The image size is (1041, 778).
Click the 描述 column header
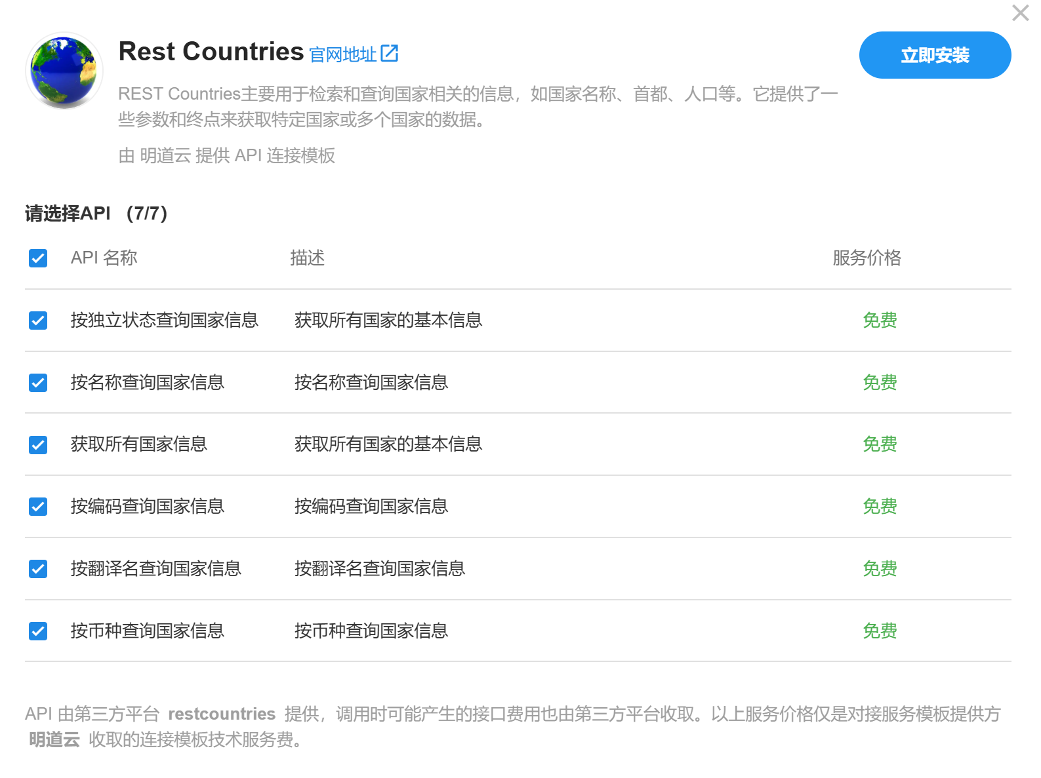tap(308, 258)
